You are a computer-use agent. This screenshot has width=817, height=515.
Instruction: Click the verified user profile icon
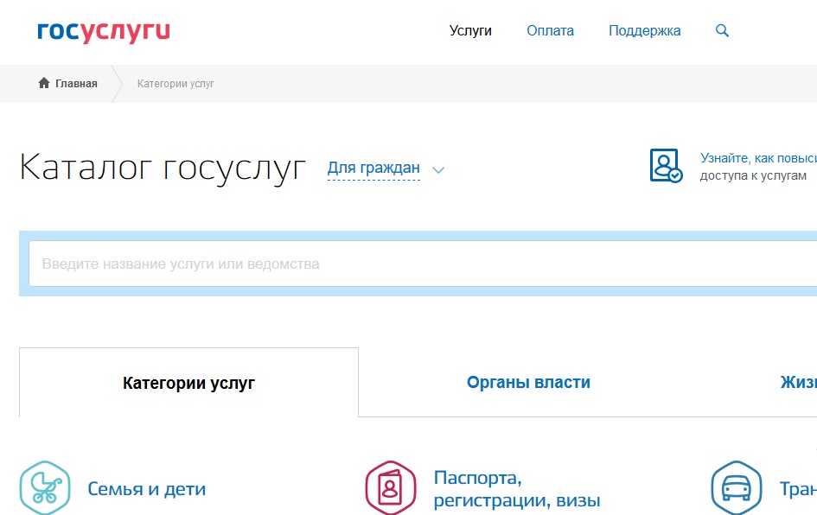(x=666, y=166)
